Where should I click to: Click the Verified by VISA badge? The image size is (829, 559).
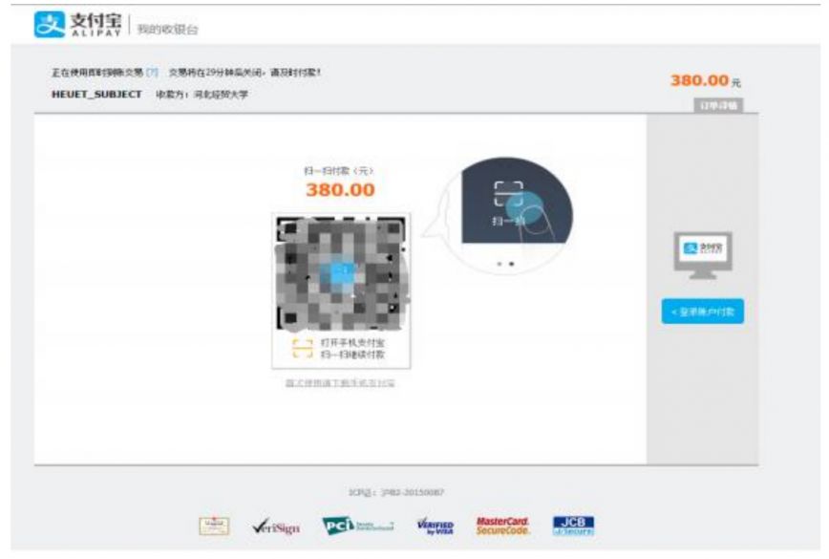(436, 527)
